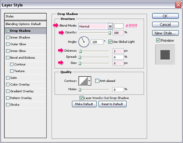Expand the Blend Mode dropdown
This screenshot has height=143, width=183.
(x=110, y=26)
